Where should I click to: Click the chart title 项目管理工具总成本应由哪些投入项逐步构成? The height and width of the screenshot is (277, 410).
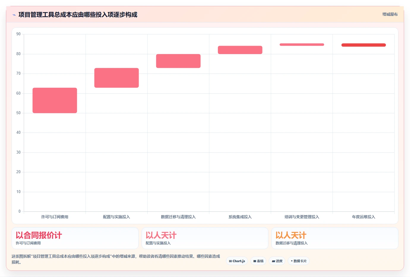(x=78, y=15)
